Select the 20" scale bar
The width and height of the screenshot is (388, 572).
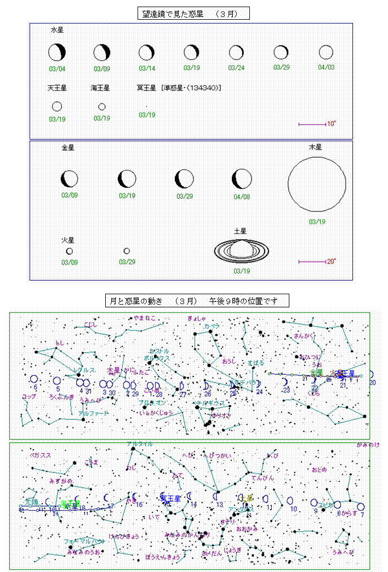pyautogui.click(x=312, y=261)
